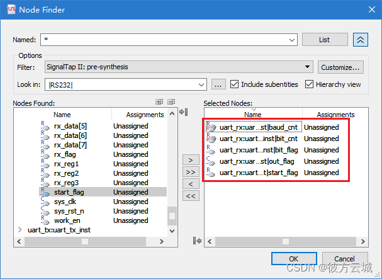
Task: Sort Selected Nodes by the Name column header
Action: tap(252, 115)
